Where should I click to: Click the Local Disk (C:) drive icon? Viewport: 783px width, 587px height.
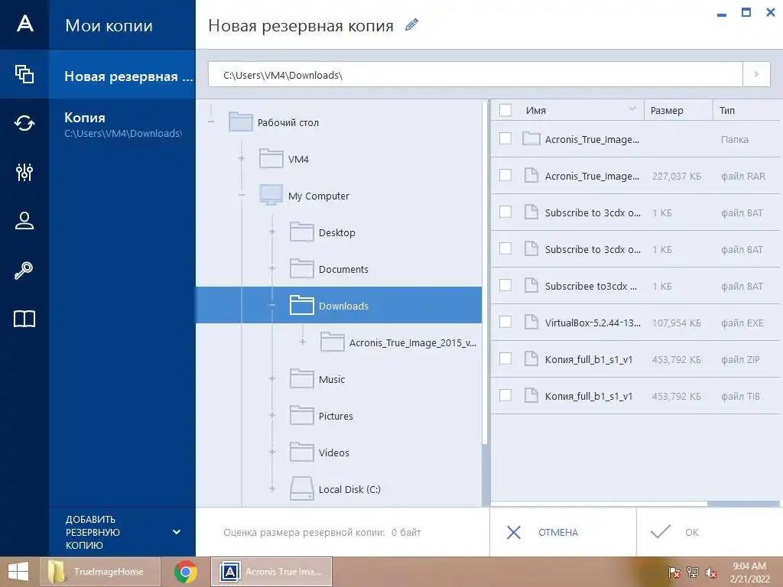(x=301, y=488)
